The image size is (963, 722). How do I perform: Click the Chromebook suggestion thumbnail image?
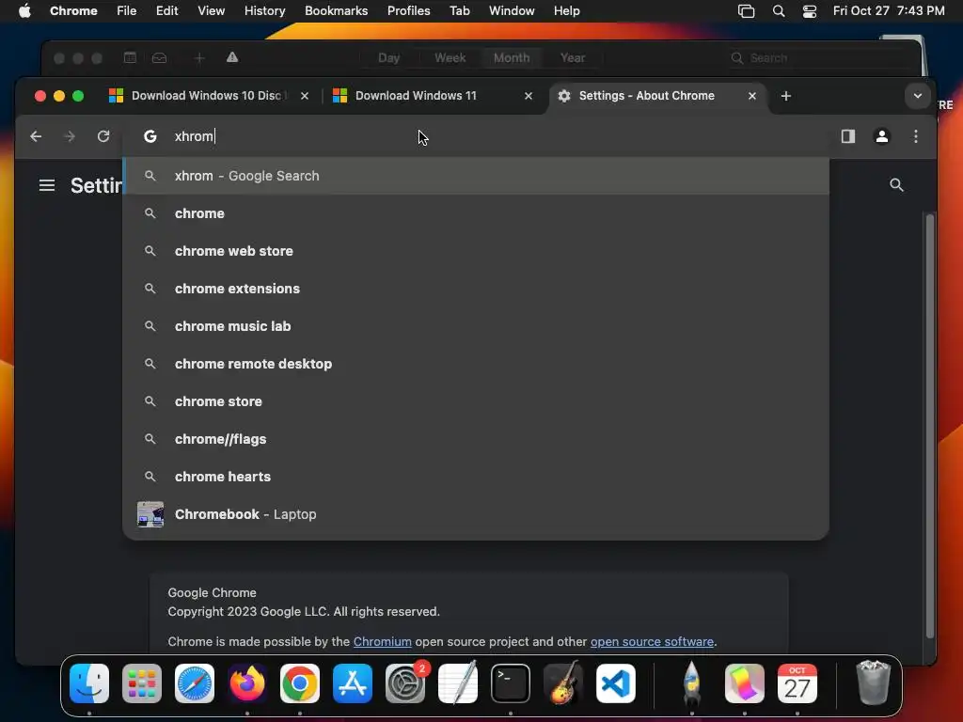(150, 514)
